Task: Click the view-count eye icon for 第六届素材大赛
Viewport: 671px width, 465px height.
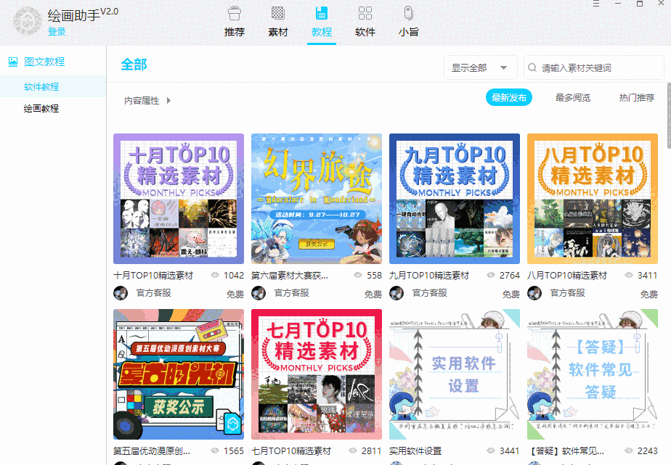Action: click(358, 275)
